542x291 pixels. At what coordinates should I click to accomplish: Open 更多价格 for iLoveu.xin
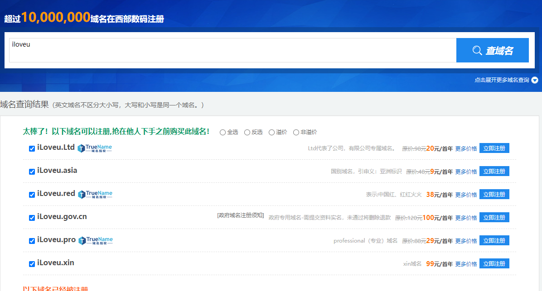coord(466,264)
